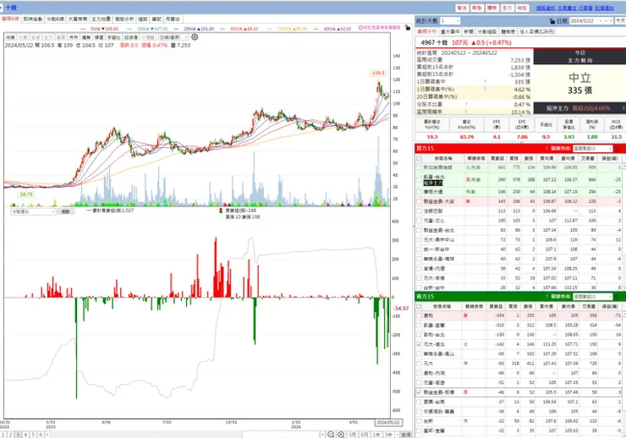Switch to the 個股分析 tab

pos(124,19)
